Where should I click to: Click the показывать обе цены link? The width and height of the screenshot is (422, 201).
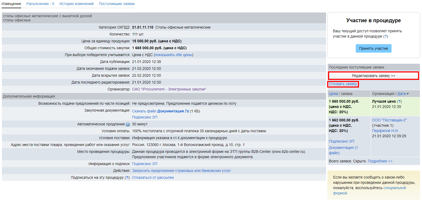coord(174,55)
